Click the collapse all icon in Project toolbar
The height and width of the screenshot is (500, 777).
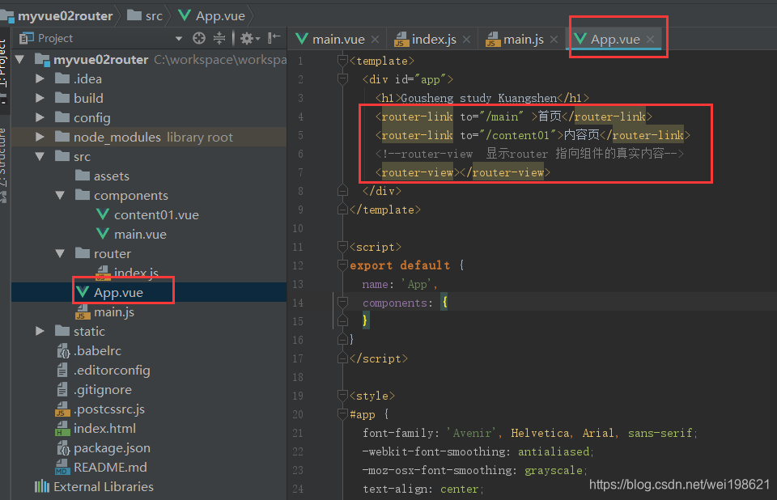pos(219,38)
